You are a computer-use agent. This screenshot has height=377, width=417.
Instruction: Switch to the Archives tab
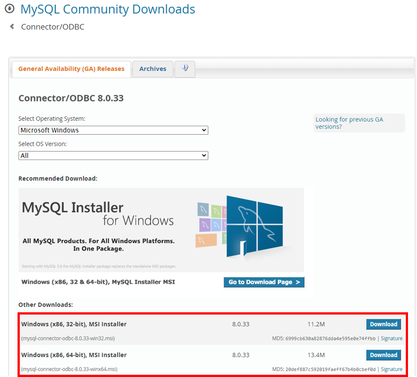pos(153,69)
